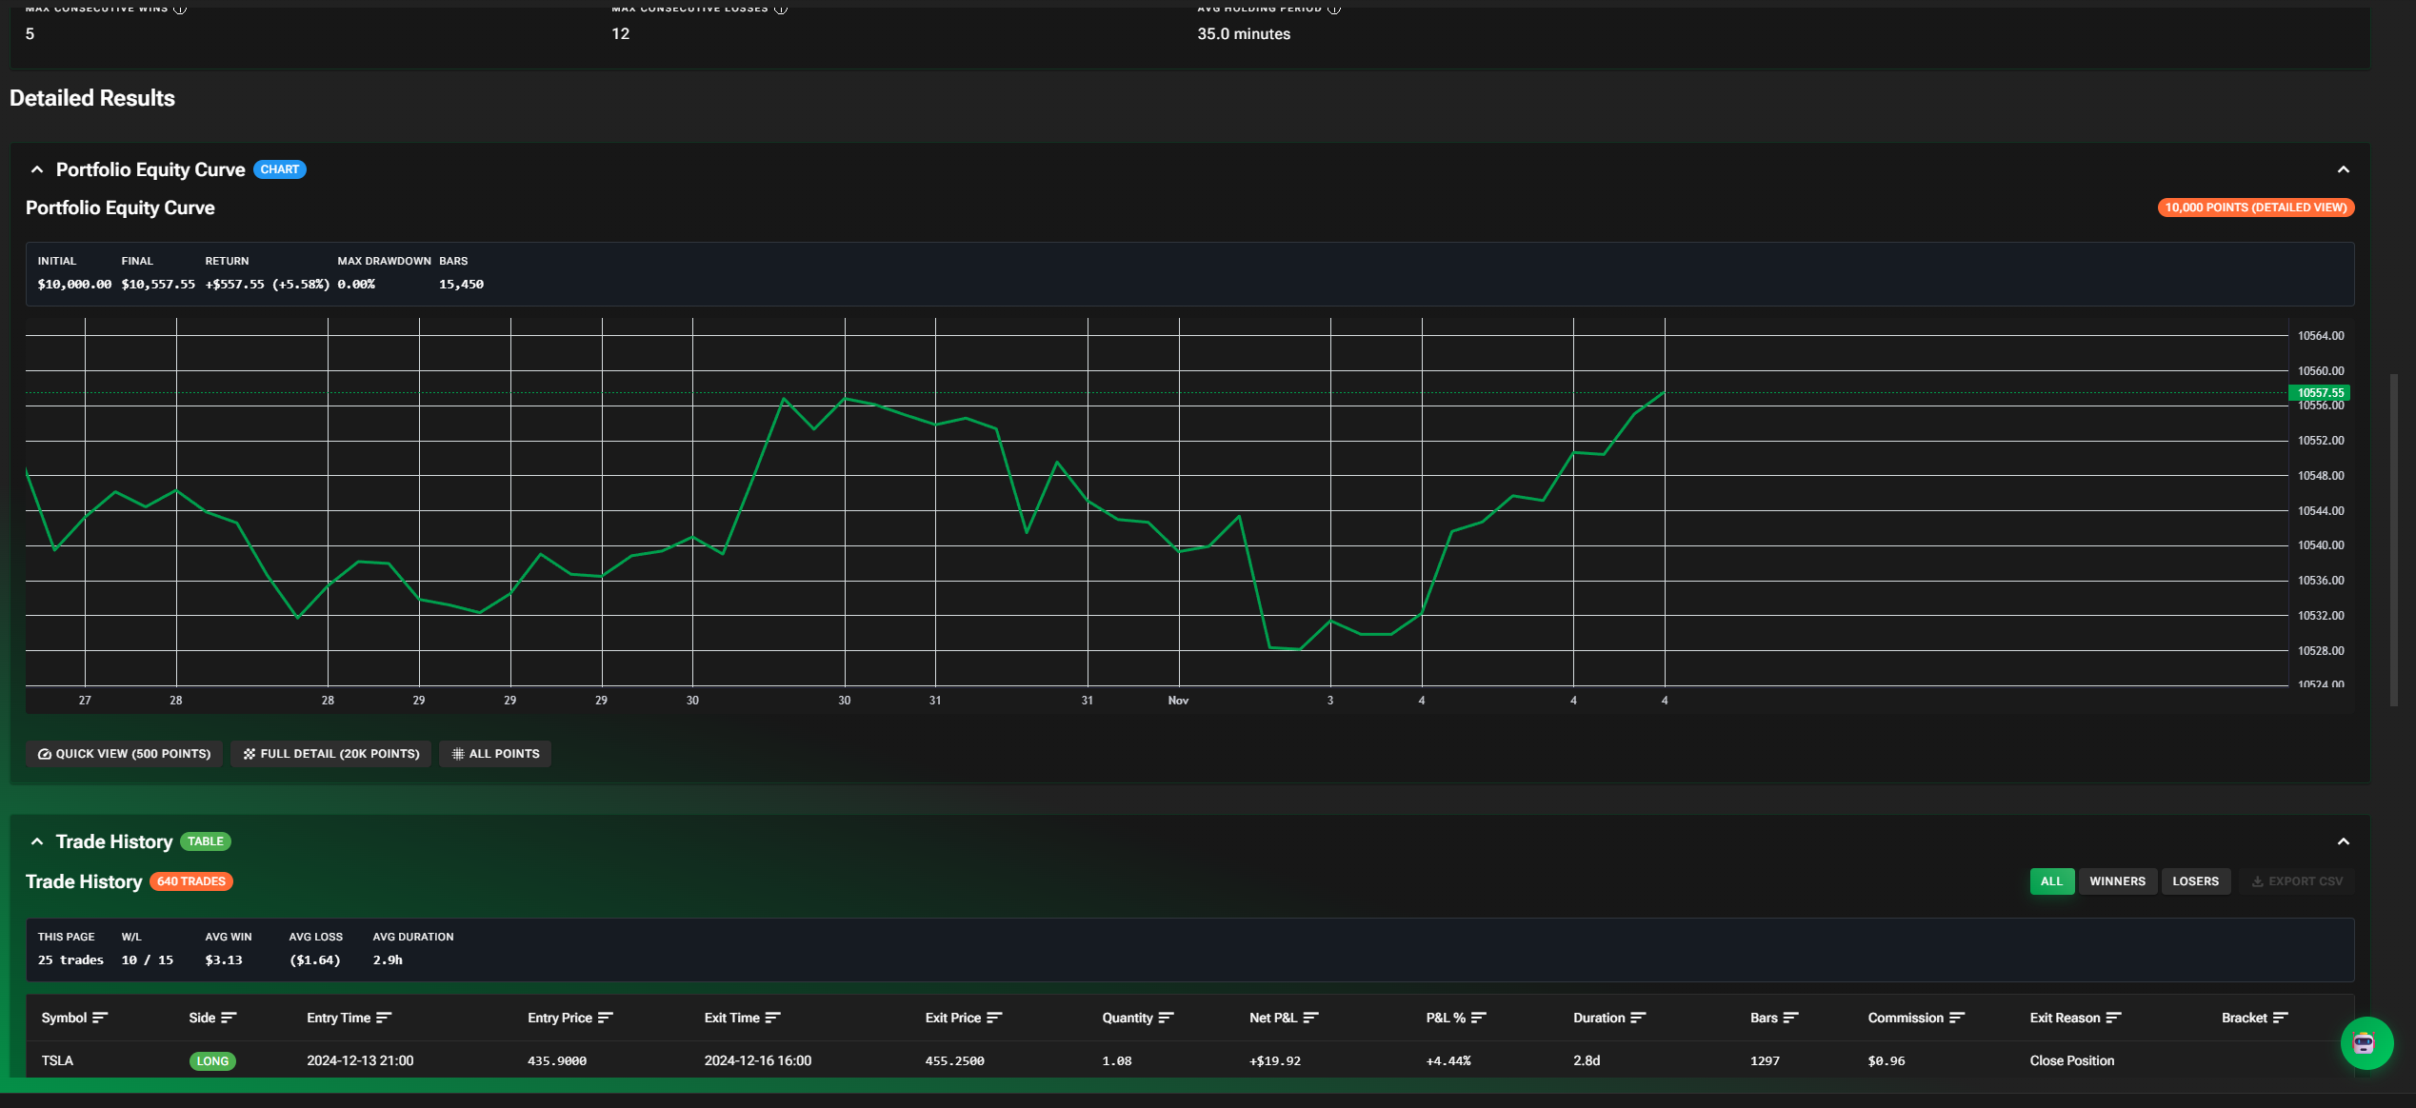This screenshot has width=2416, height=1108.
Task: Sort the P&L % column
Action: click(1479, 1017)
